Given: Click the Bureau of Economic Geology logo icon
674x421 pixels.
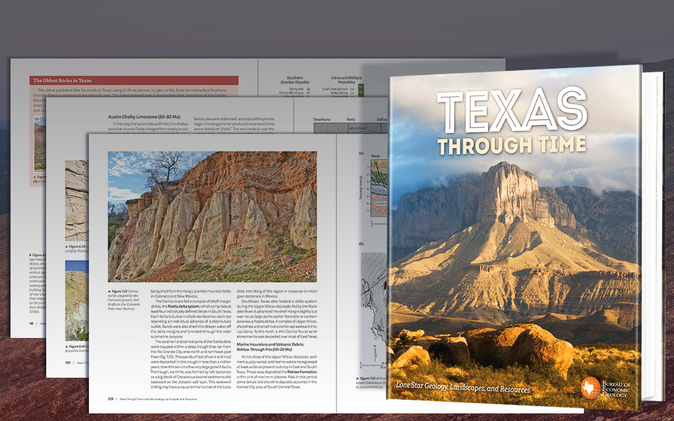Looking at the screenshot, I should point(590,387).
